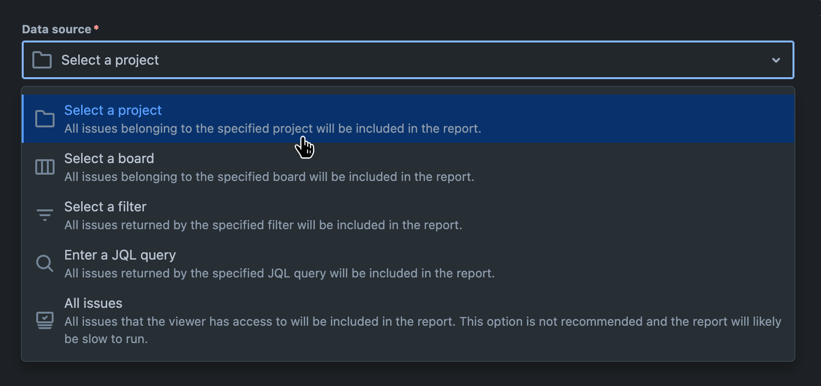Click the magnifying glass JQL icon
This screenshot has height=386, width=821.
44,263
